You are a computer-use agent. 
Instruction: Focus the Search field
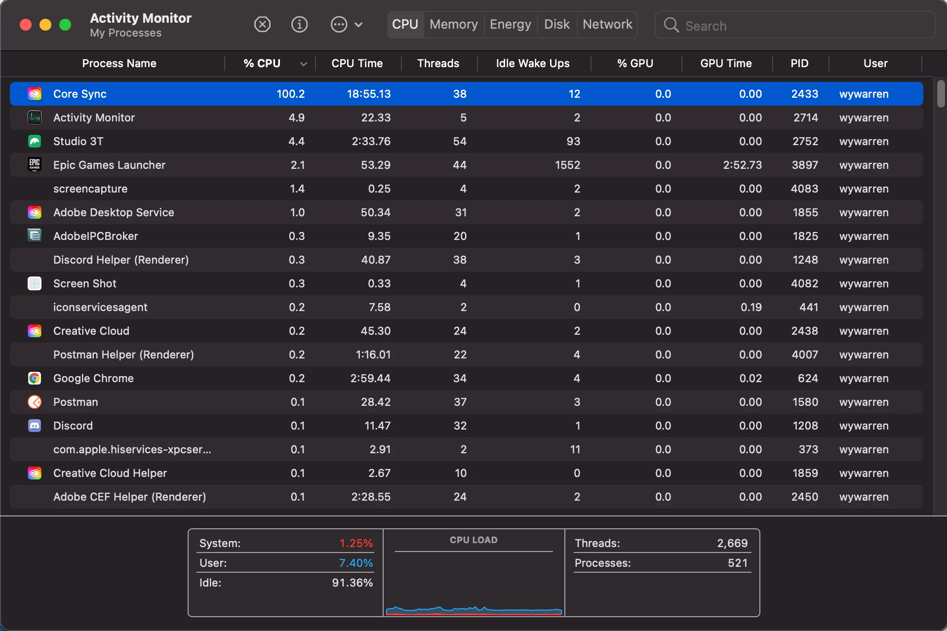tap(795, 25)
